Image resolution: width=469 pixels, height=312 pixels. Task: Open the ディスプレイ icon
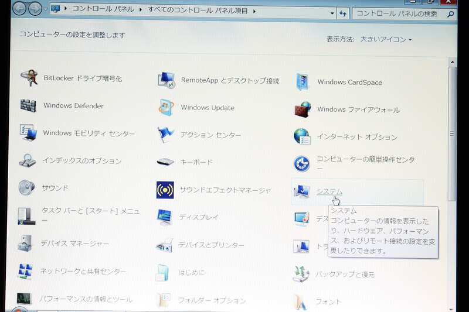click(x=164, y=217)
